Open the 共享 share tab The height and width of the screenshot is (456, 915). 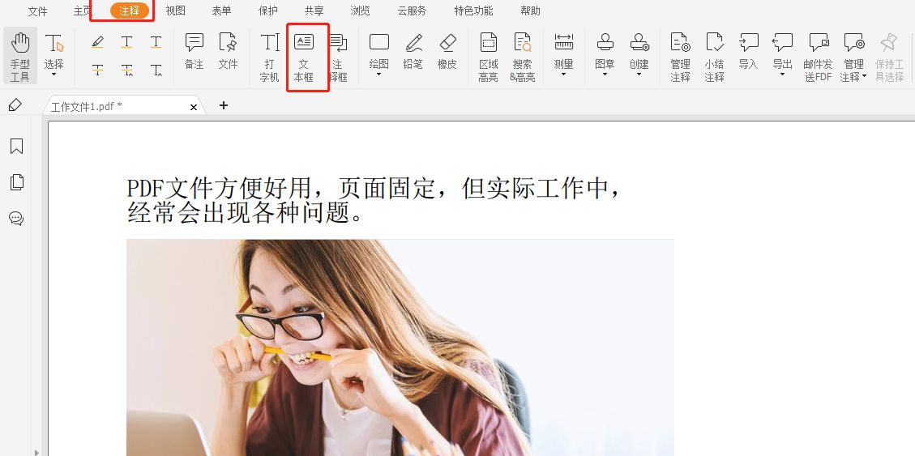tap(314, 11)
